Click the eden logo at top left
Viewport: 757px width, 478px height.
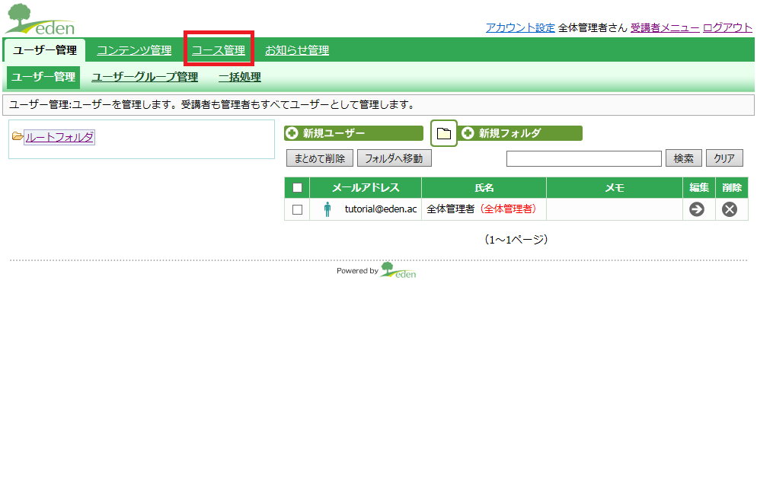click(x=40, y=19)
